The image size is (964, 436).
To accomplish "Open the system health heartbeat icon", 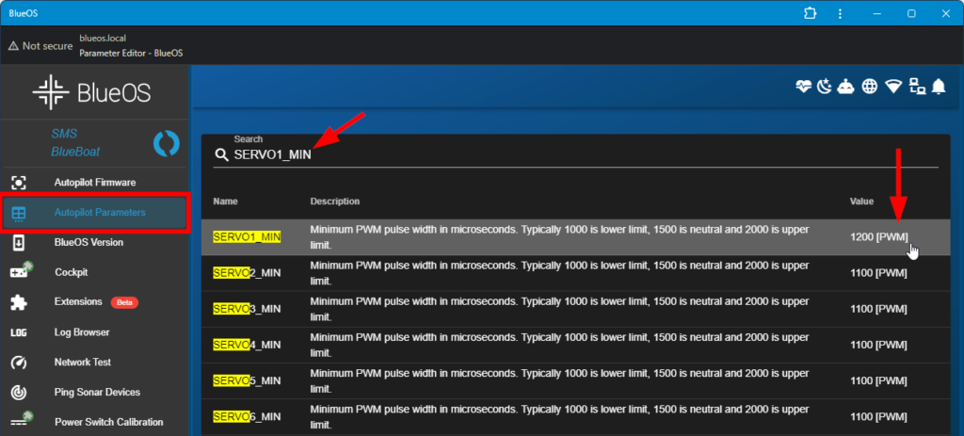I will 803,87.
